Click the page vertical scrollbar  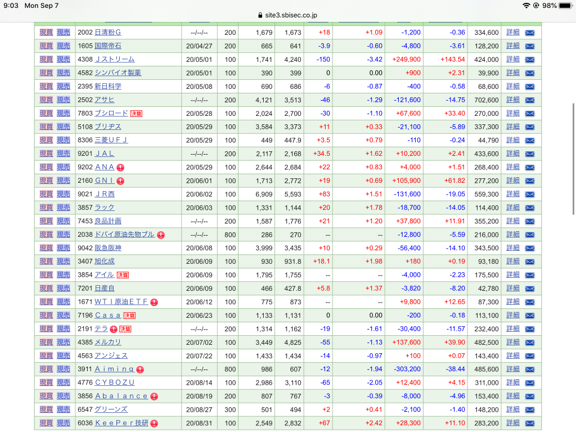coord(573,159)
